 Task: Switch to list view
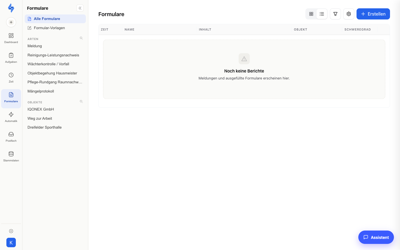(322, 14)
